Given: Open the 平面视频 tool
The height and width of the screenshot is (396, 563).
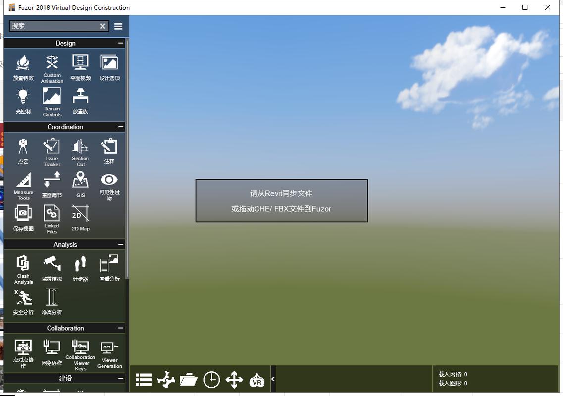Looking at the screenshot, I should [x=80, y=67].
